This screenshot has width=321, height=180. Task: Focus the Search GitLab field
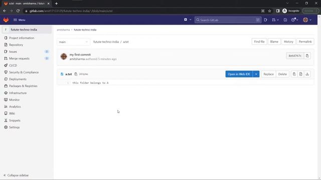click(228, 20)
